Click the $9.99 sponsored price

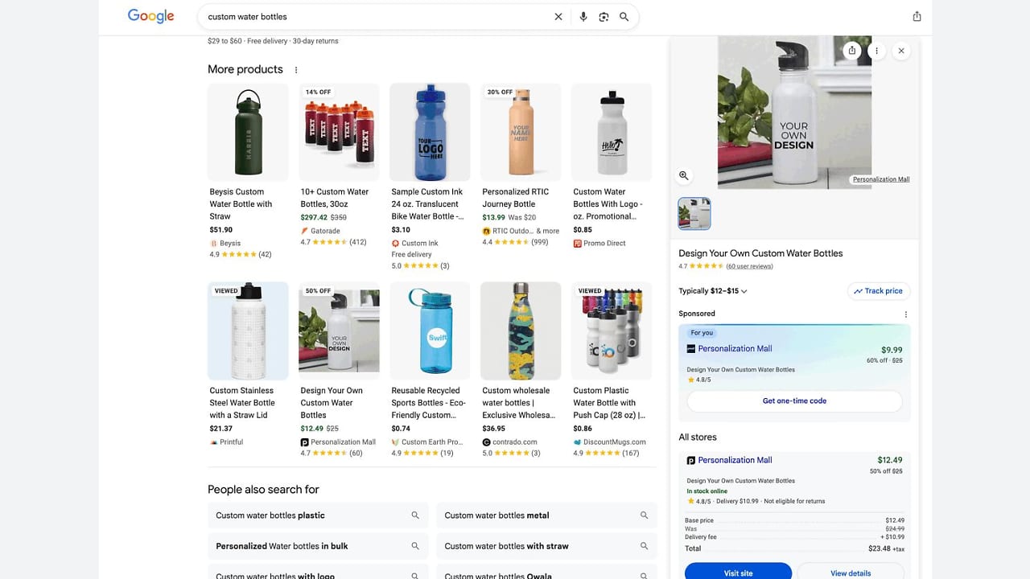point(892,351)
